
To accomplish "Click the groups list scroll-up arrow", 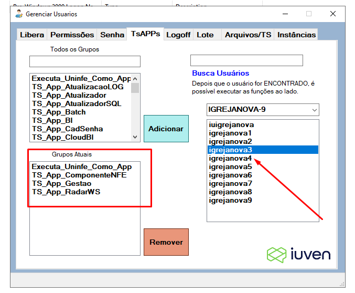I will click(x=135, y=79).
